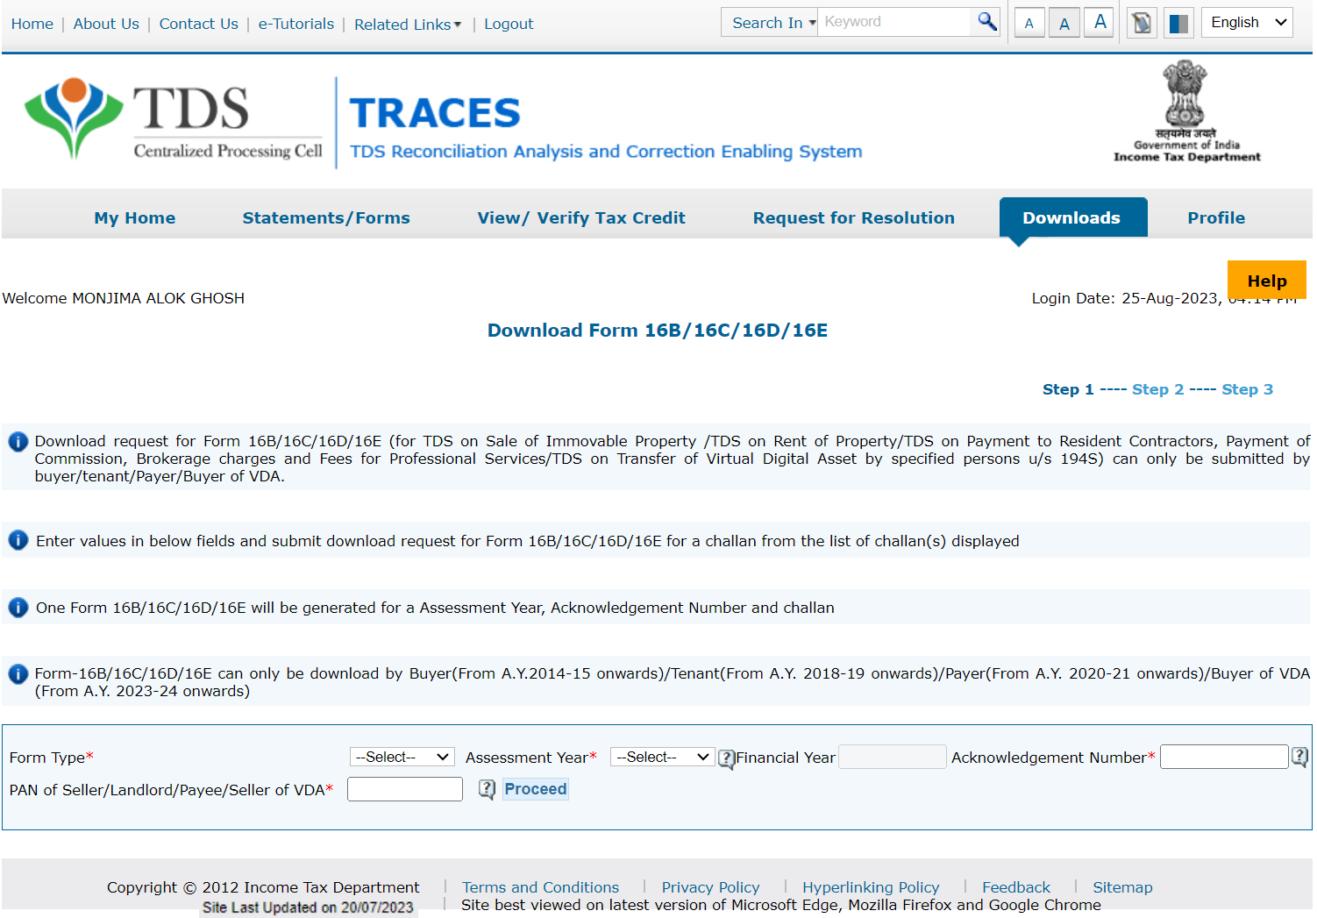The height and width of the screenshot is (918, 1317).
Task: Switch to the Statements/Forms tab
Action: pos(326,217)
